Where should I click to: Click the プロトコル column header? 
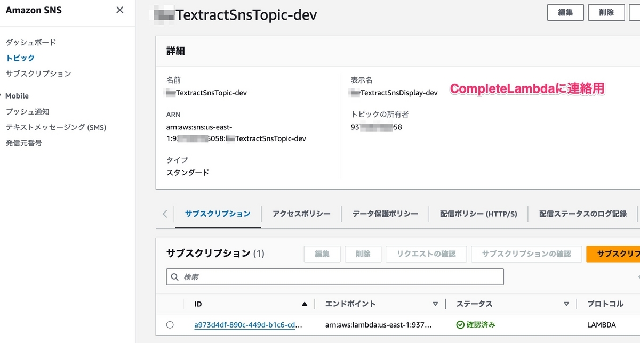pos(605,304)
